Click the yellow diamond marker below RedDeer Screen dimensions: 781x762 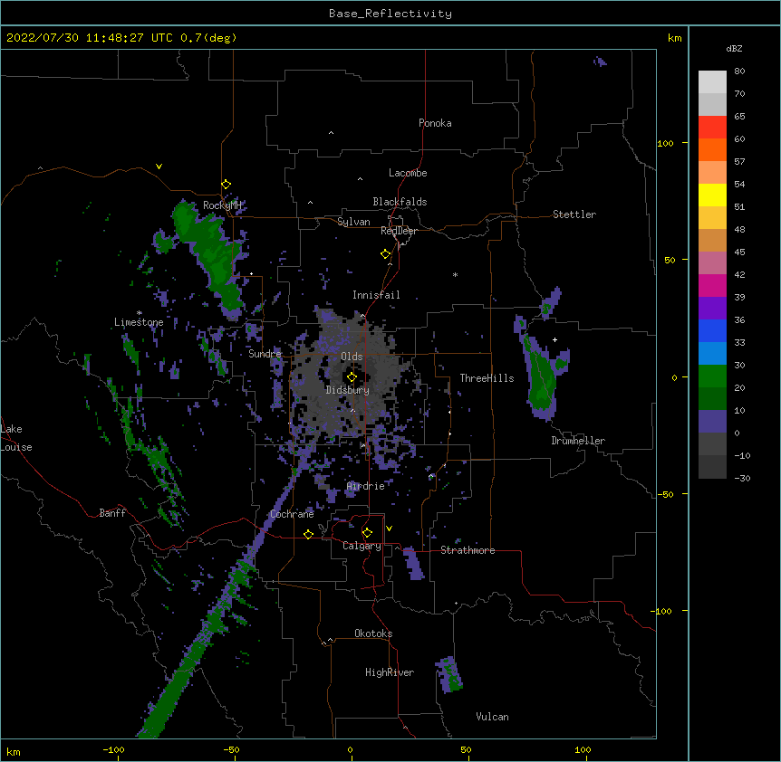click(386, 254)
